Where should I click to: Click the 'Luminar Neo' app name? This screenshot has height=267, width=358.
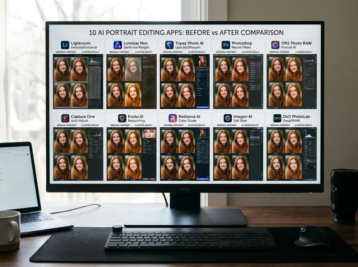point(136,43)
